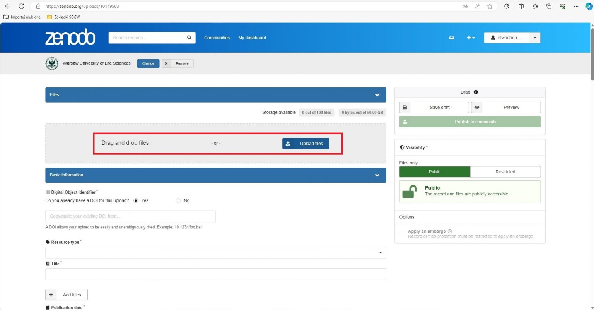Screen dimensions: 594x310
Task: Click the page vertical scrollbar
Action: (x=592, y=54)
